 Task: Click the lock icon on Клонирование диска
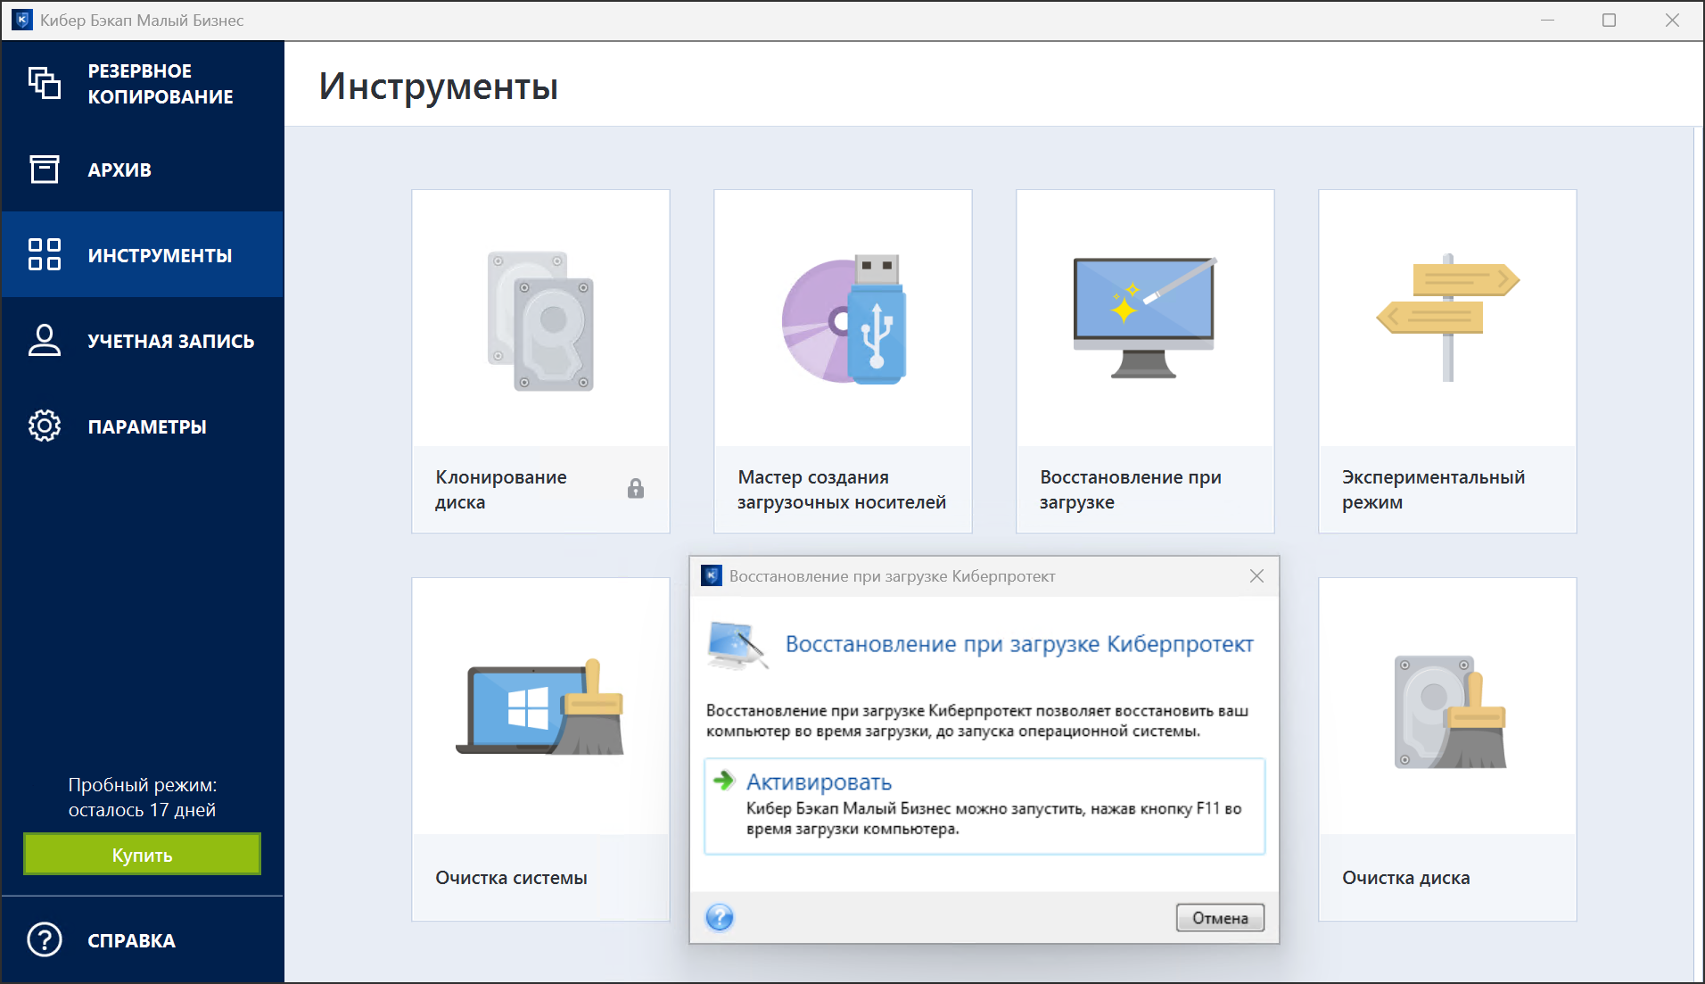636,489
